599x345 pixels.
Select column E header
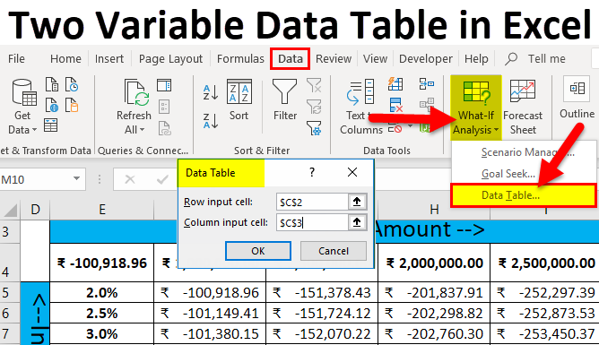pyautogui.click(x=102, y=210)
